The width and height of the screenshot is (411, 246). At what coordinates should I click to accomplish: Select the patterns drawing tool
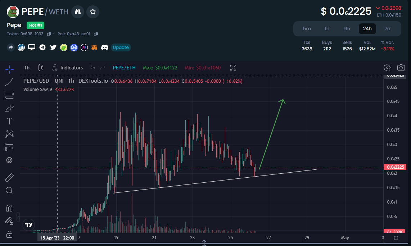[x=9, y=134]
